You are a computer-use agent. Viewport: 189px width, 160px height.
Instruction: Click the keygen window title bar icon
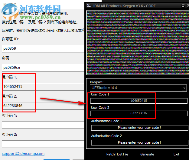(x=89, y=5)
